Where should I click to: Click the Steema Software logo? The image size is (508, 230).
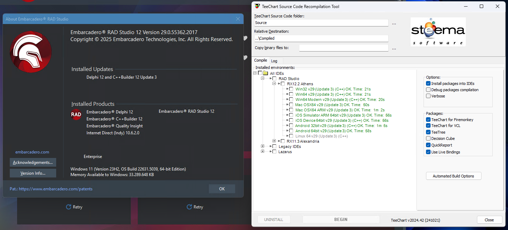click(438, 32)
